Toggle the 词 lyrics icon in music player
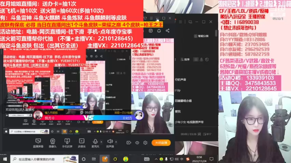The image size is (291, 163). (x=199, y=134)
